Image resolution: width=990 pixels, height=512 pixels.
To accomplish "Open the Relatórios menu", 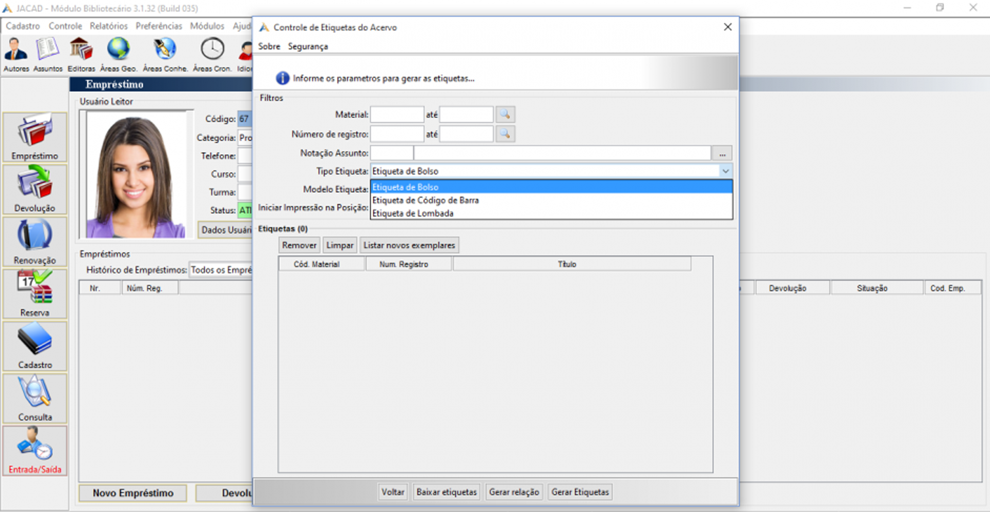I will (x=109, y=26).
